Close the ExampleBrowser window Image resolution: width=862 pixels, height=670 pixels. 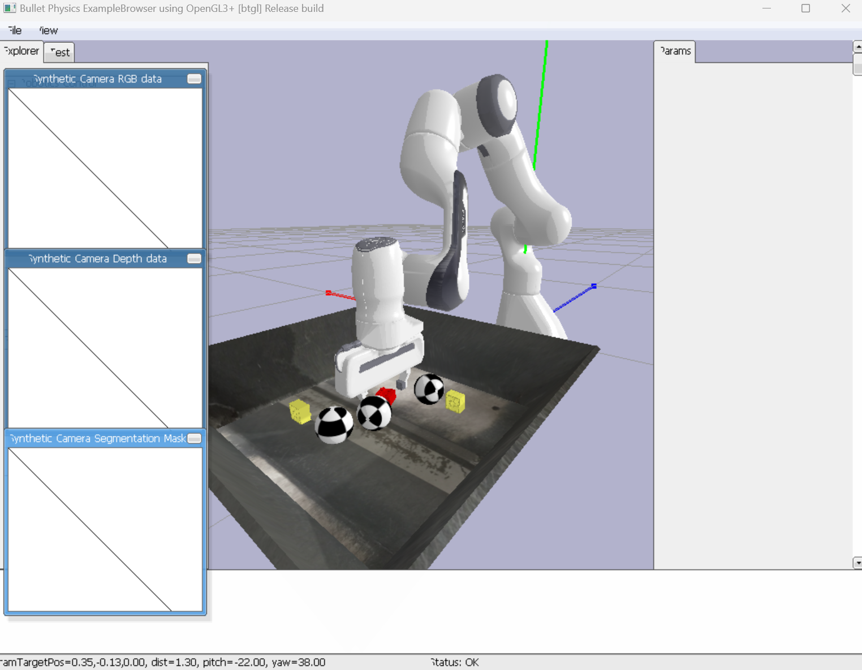845,8
